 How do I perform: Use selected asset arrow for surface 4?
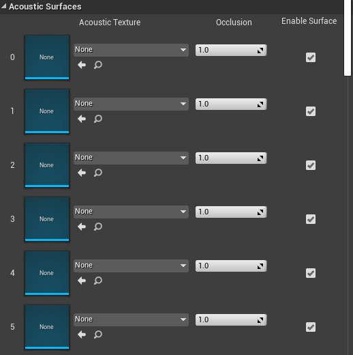82,281
